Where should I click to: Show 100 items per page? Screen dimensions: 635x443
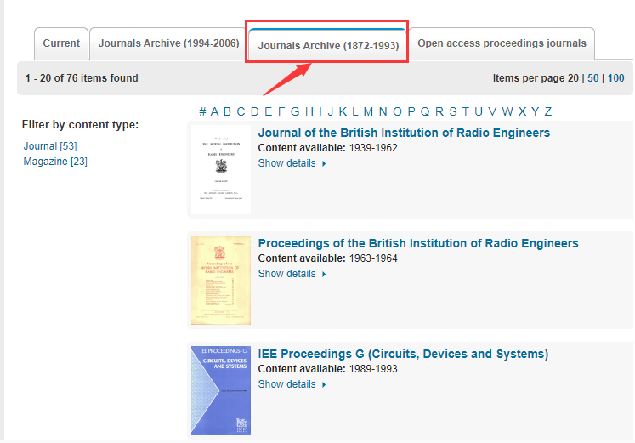pos(615,78)
